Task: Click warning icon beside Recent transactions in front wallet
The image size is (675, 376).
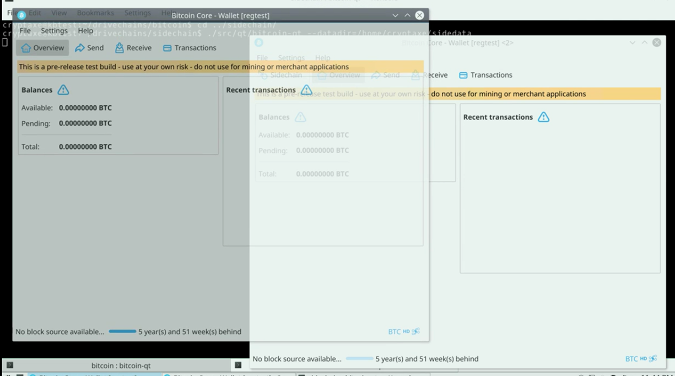Action: pyautogui.click(x=306, y=90)
